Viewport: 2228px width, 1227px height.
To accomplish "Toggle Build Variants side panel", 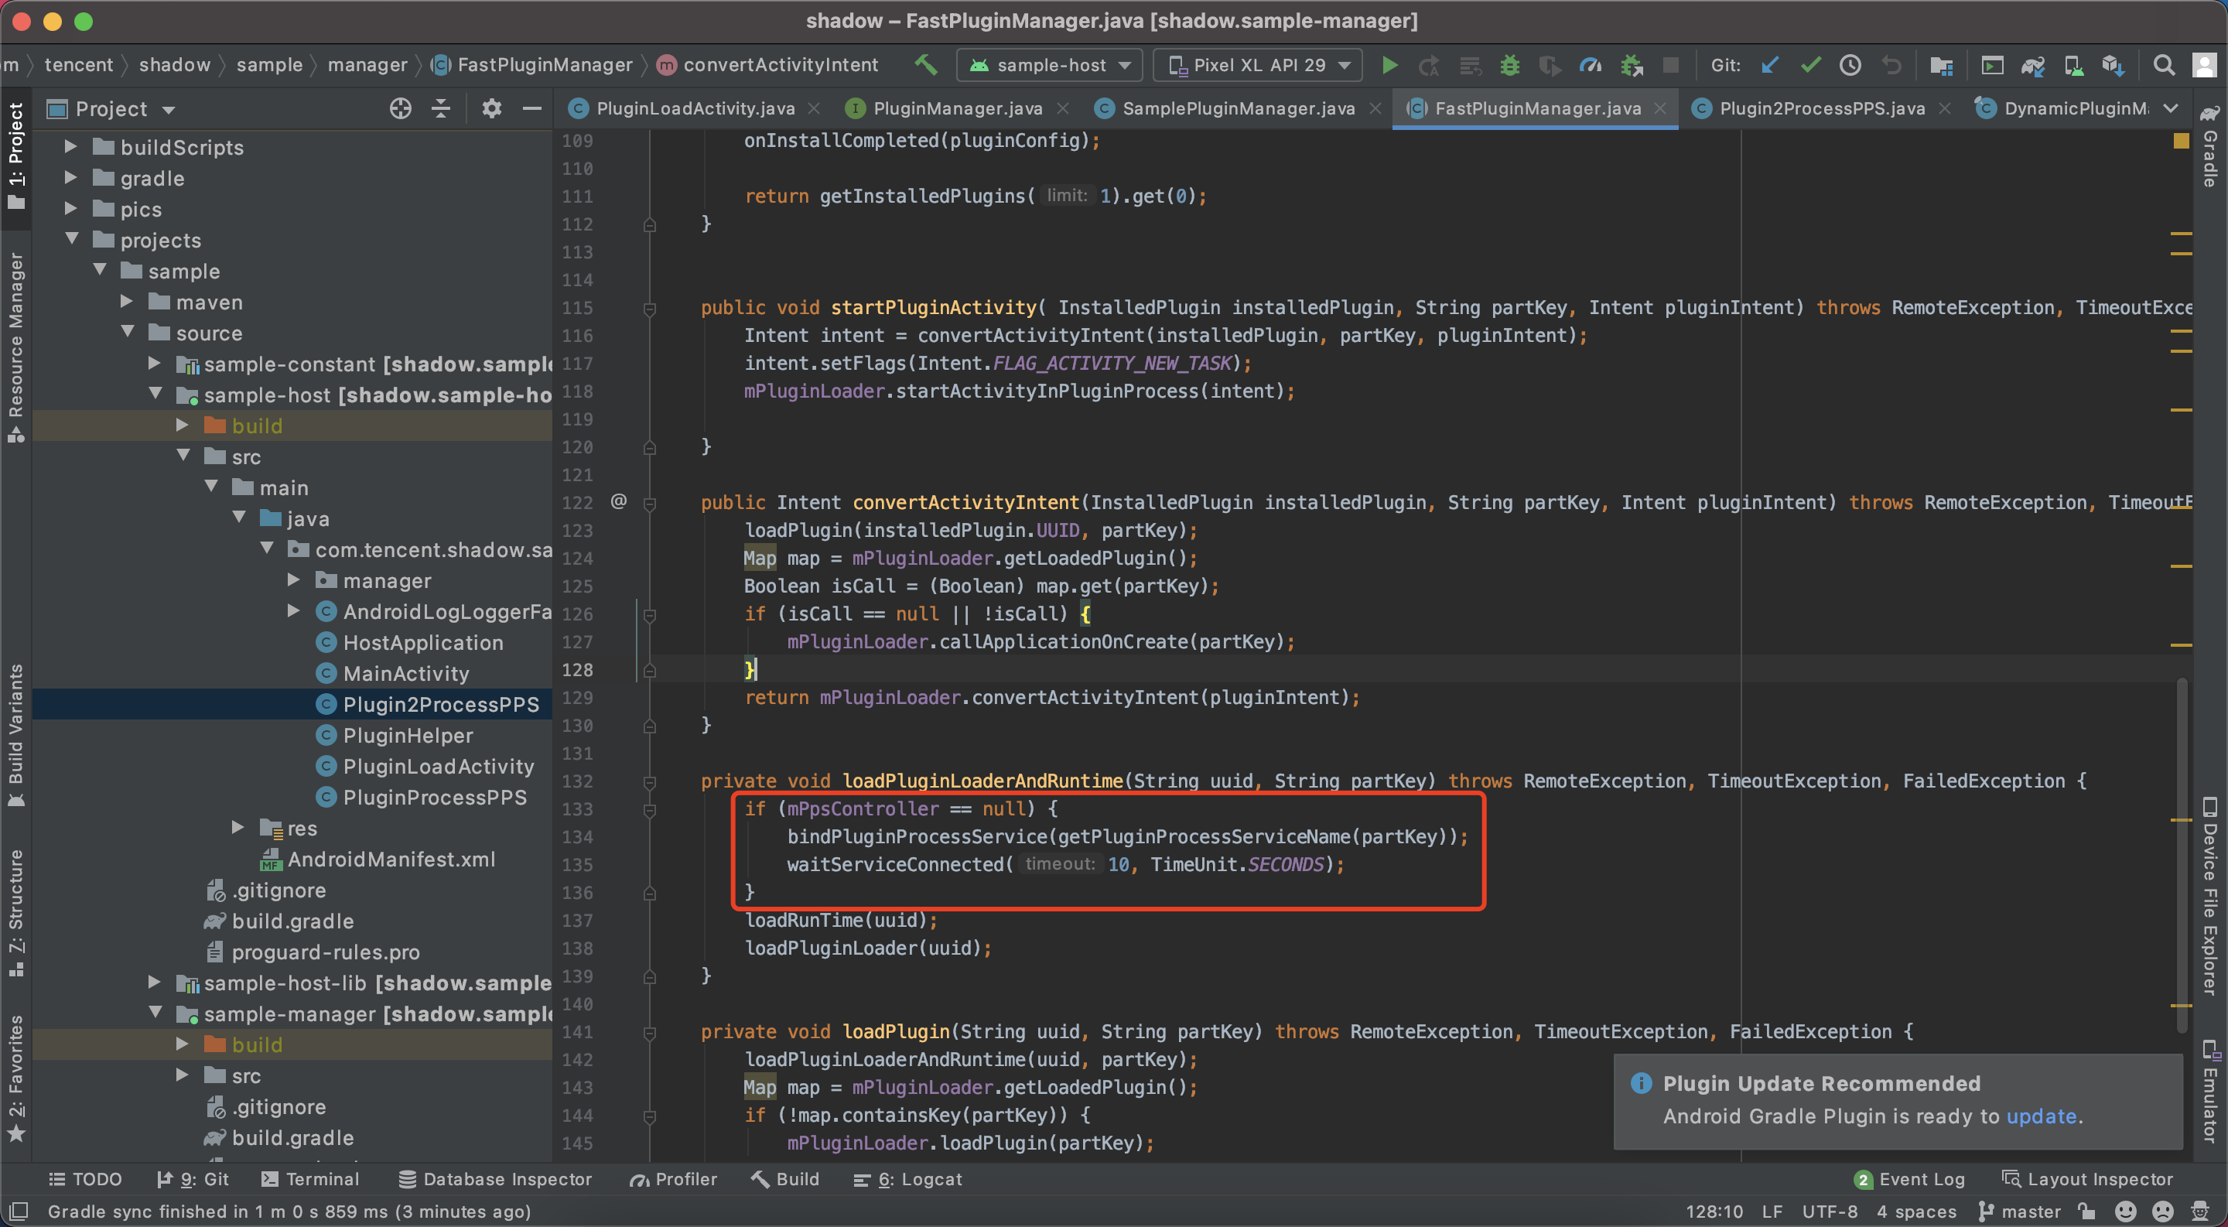I will point(16,737).
